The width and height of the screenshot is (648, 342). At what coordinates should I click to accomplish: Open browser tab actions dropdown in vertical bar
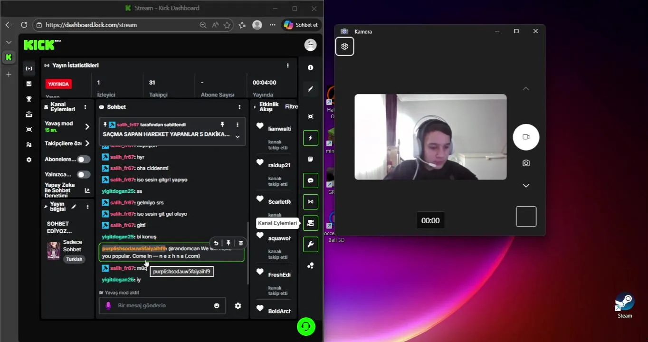tap(9, 42)
